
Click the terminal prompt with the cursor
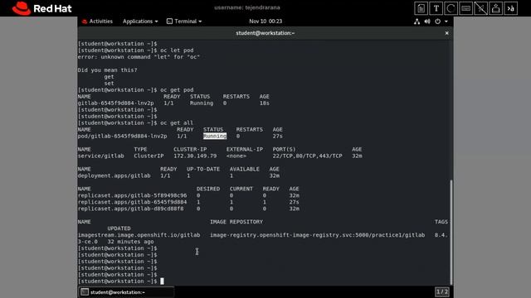[120, 281]
